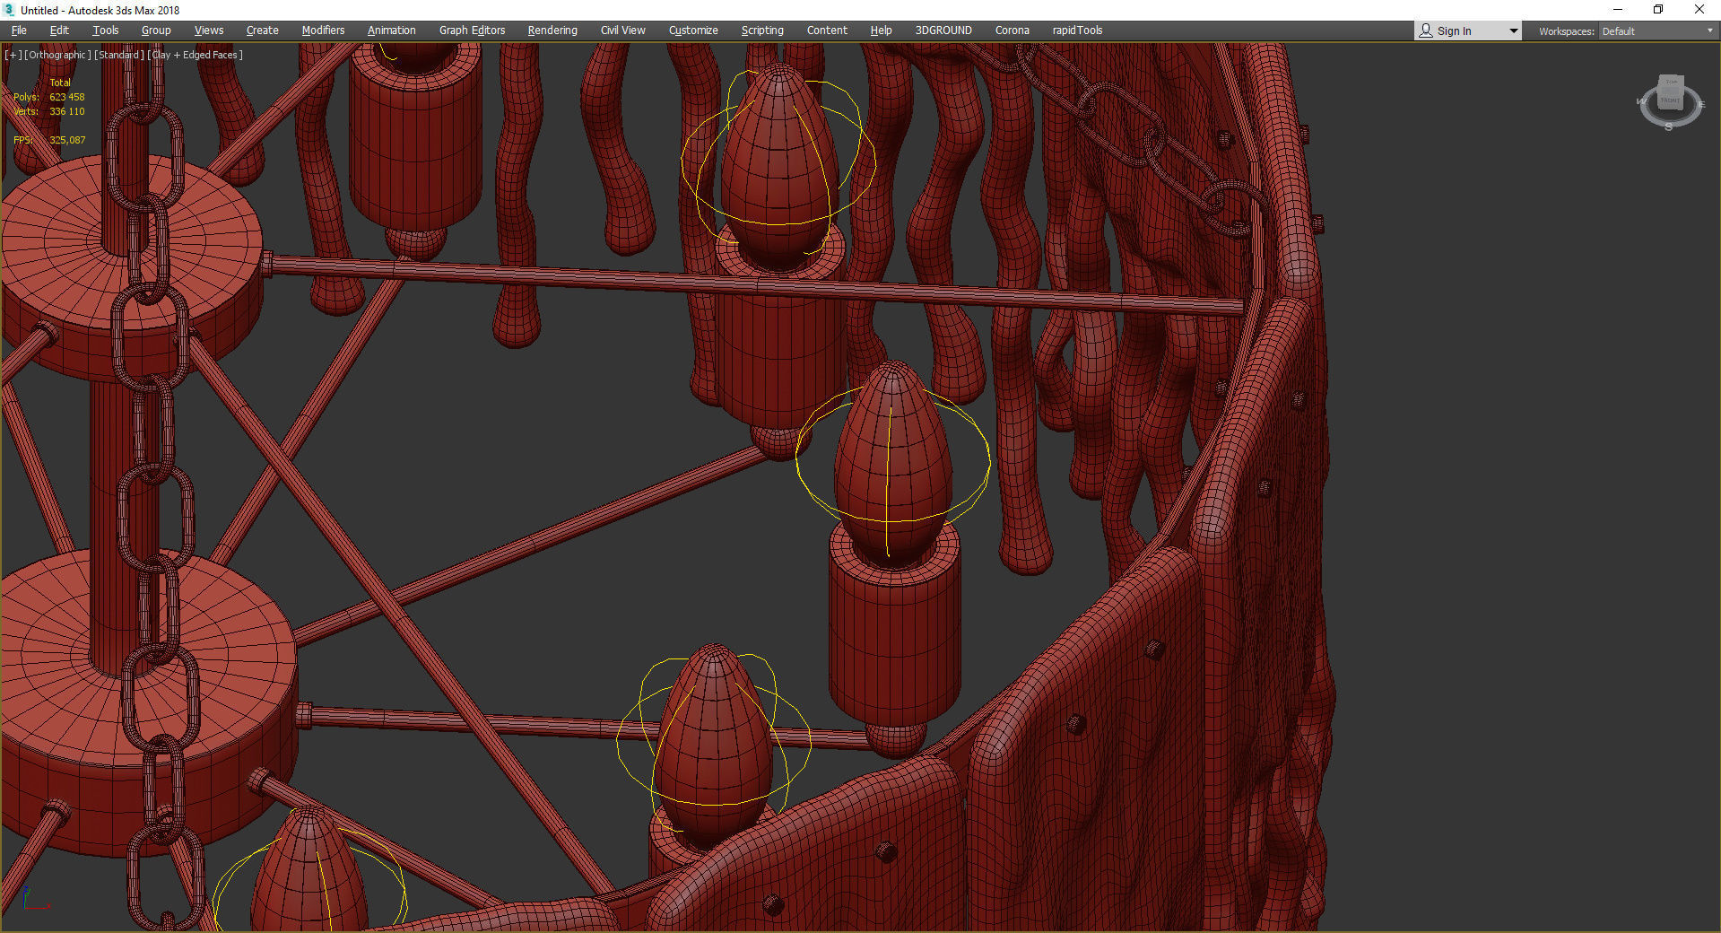This screenshot has height=933, width=1721.
Task: Open the Edit menu
Action: click(x=59, y=31)
